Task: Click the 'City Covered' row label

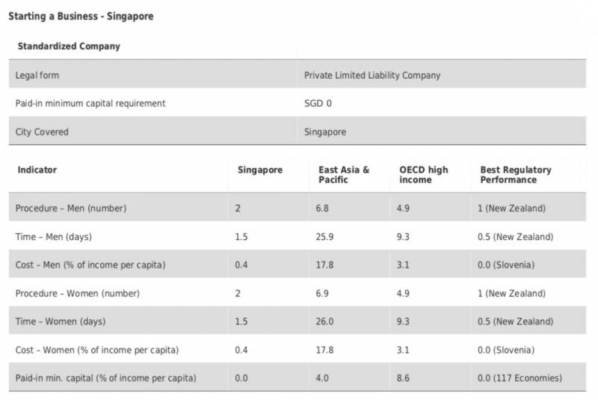Action: 42,132
